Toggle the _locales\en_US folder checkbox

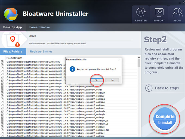2,124
